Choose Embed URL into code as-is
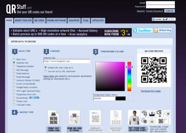Screen dimensions: 186x133 click(45, 68)
